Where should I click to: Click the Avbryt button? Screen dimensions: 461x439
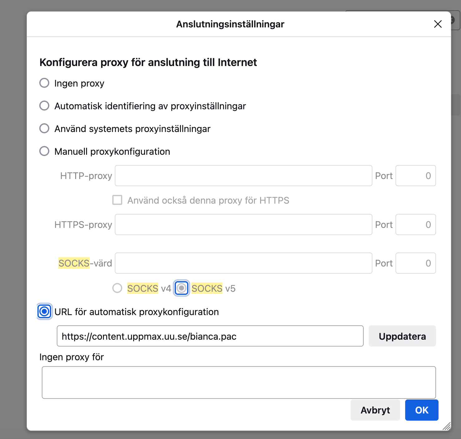[375, 410]
